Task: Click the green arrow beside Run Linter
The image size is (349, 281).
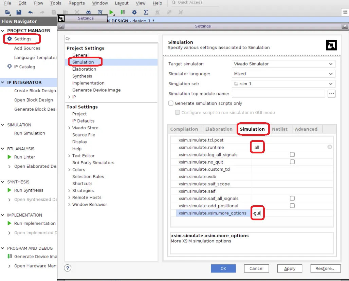Action: [10, 157]
